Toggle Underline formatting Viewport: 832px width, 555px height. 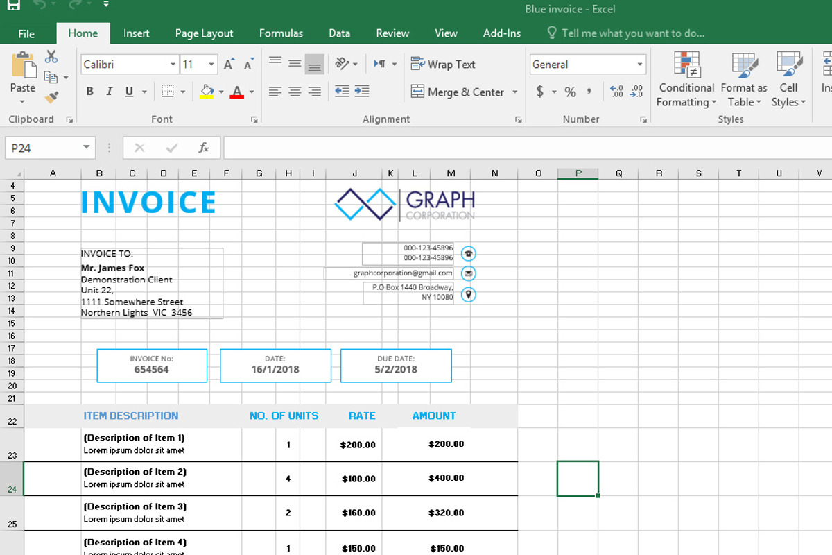click(129, 92)
